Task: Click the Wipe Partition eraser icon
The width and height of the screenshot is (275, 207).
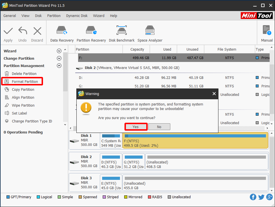Action: point(7,105)
